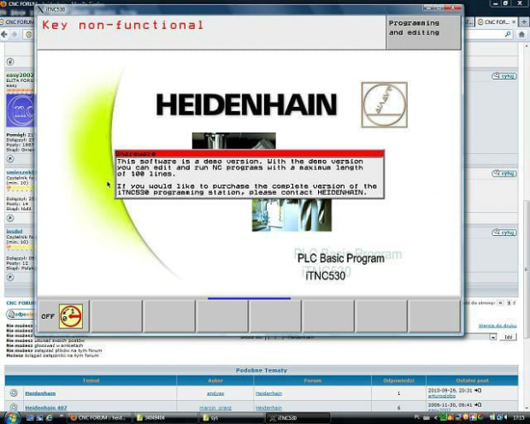530x424 pixels.
Task: Go to page 2 of the thread
Action: (x=515, y=303)
